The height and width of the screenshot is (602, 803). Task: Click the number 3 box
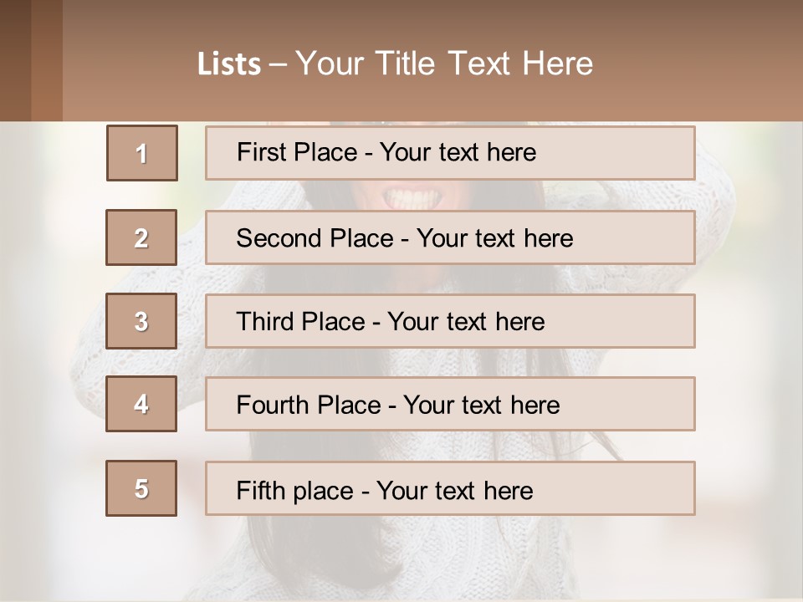[x=141, y=321]
